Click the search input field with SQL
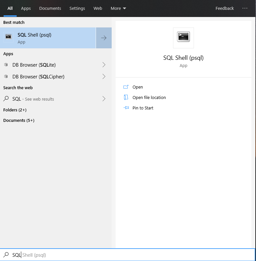This screenshot has height=261, width=256. click(x=128, y=255)
